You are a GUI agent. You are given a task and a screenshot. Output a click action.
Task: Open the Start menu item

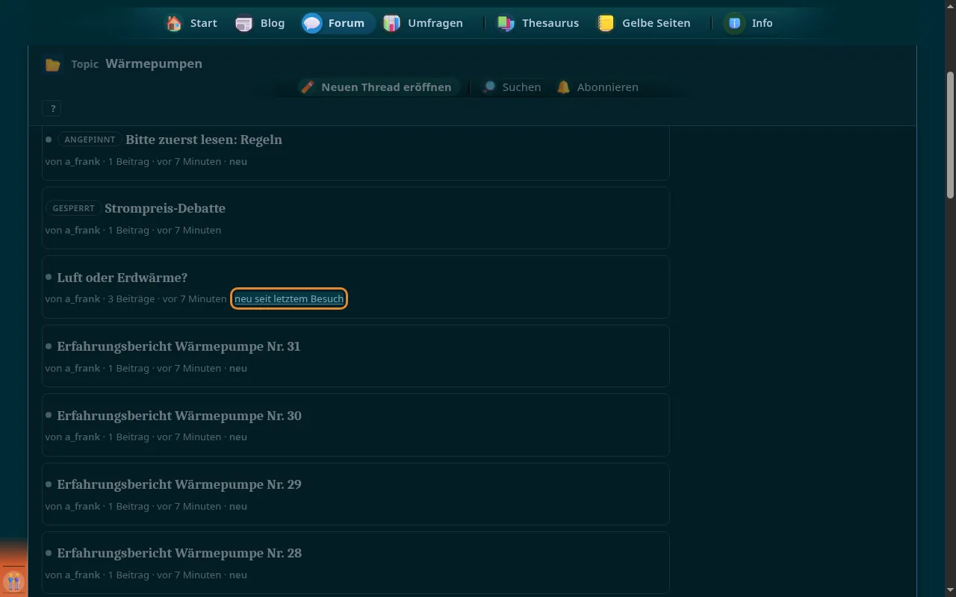click(192, 23)
